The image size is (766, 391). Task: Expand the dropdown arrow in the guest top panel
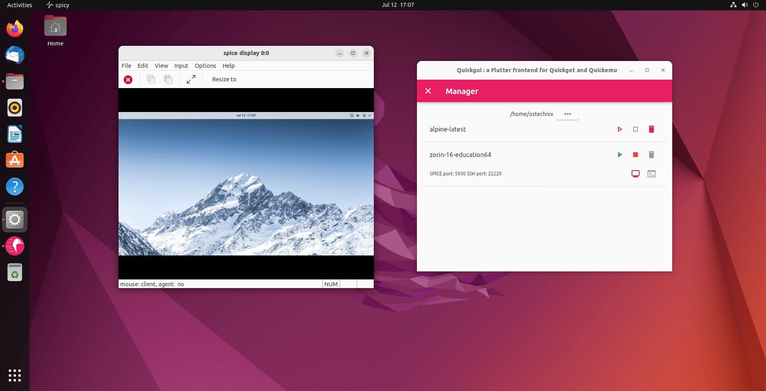(369, 116)
